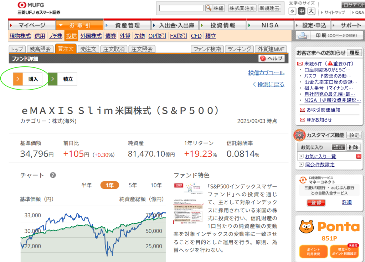Open the ランキング tab
This screenshot has height=262, width=365.
coord(239,49)
